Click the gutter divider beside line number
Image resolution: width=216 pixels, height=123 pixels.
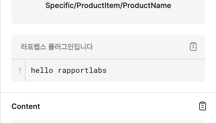(x=25, y=70)
